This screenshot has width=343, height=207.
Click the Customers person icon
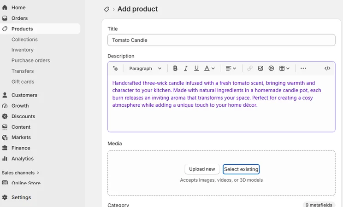pyautogui.click(x=5, y=95)
